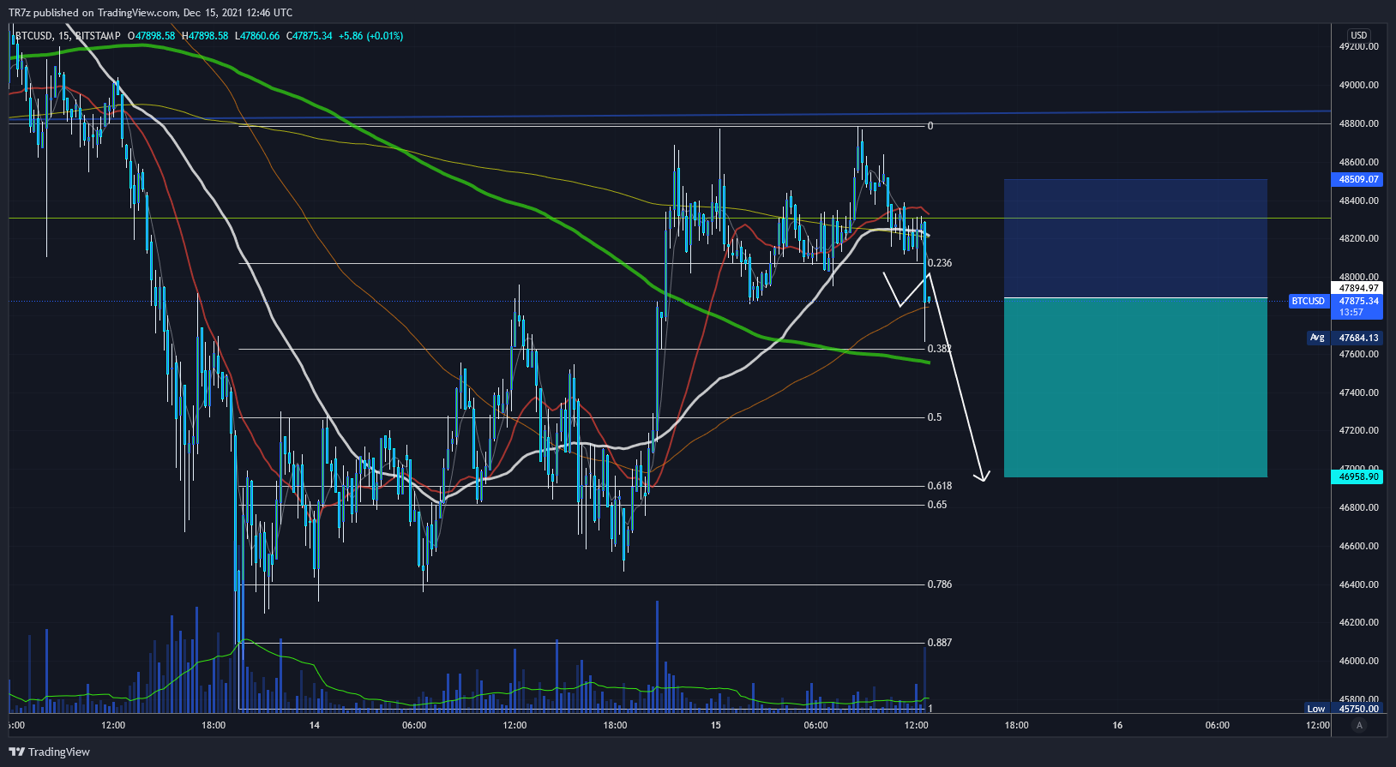
Task: Click the date label 15 on the time axis
Action: [716, 725]
